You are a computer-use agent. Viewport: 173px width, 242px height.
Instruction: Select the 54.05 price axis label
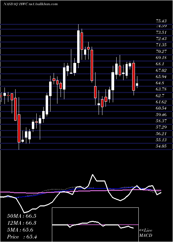(x=161, y=146)
